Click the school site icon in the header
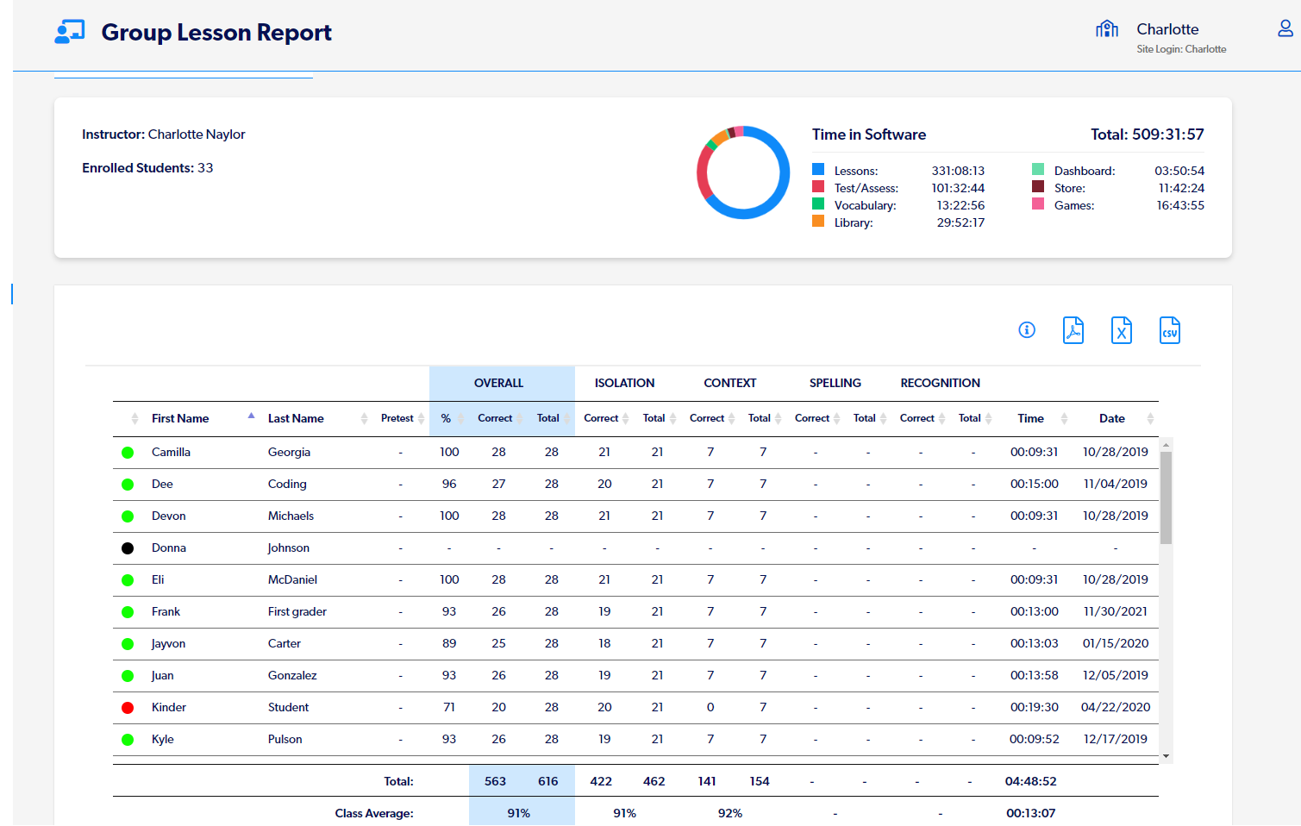The height and width of the screenshot is (826, 1301). tap(1107, 28)
